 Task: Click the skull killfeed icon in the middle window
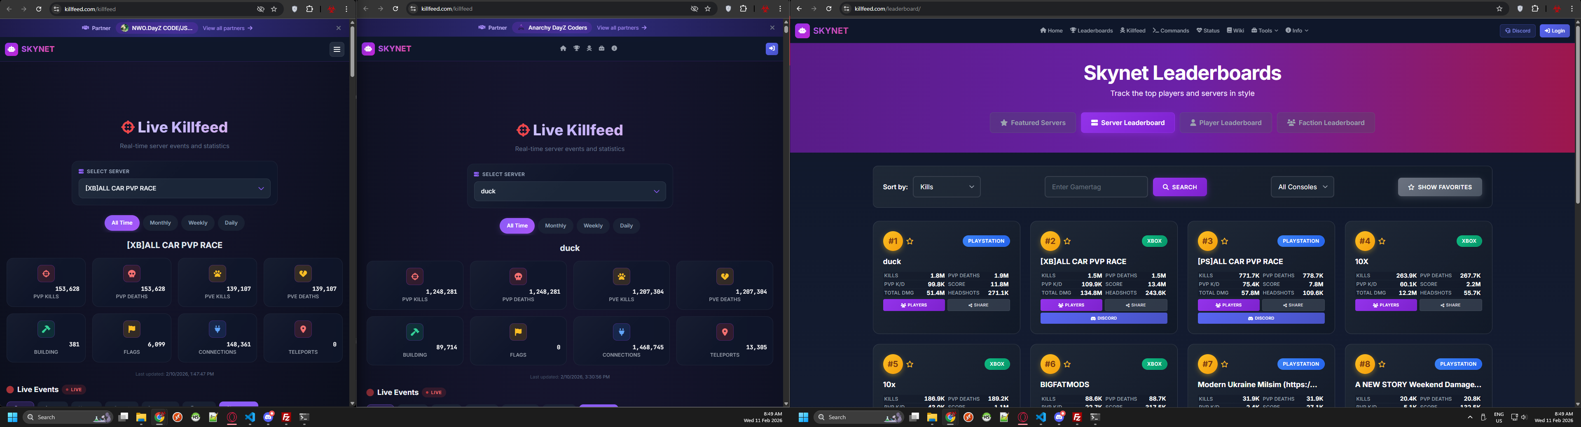(589, 49)
